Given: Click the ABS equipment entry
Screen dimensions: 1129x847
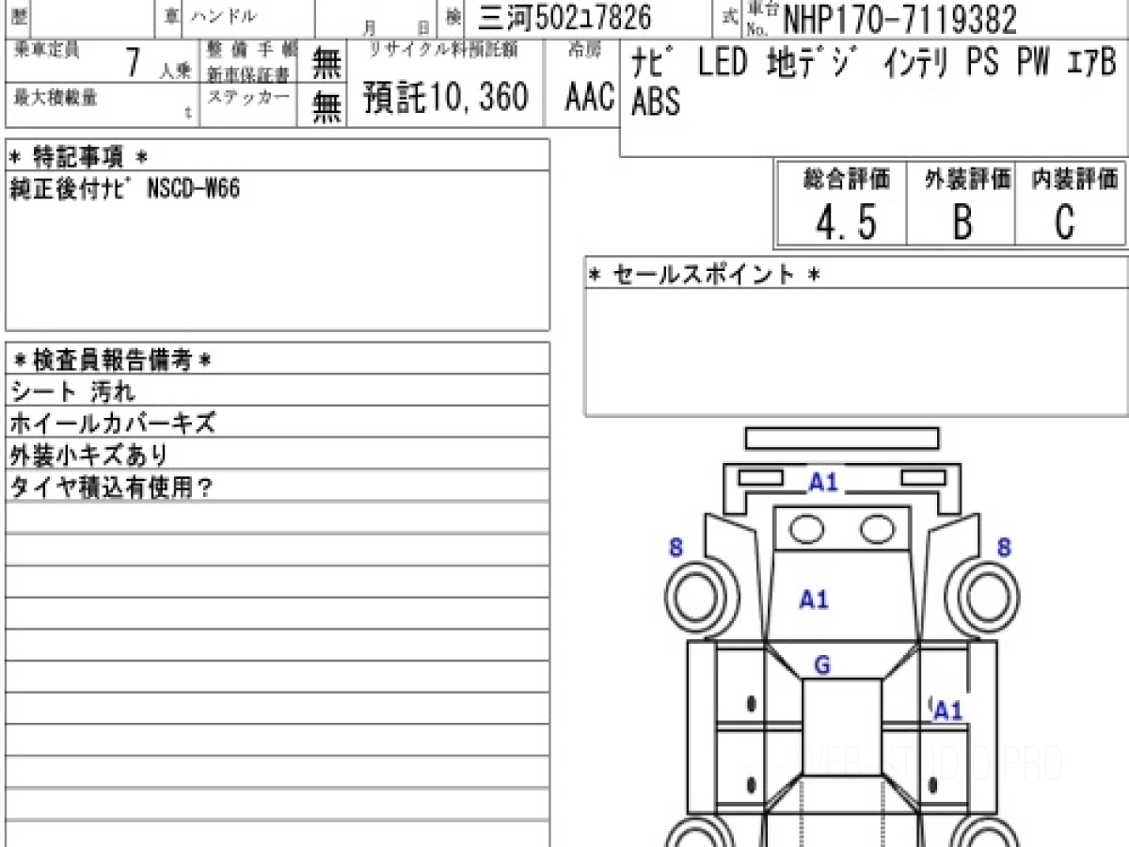Looking at the screenshot, I should click(657, 102).
